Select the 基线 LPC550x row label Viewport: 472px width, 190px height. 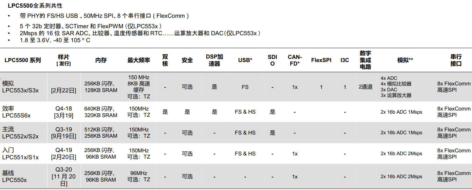(14, 176)
